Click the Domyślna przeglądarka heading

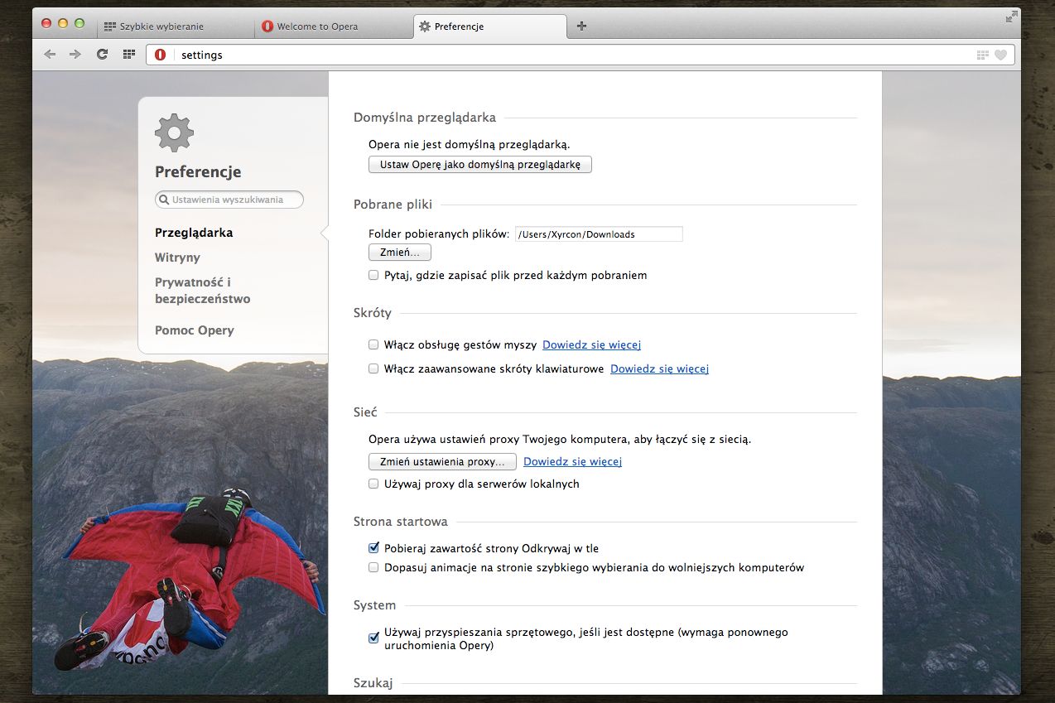(425, 118)
